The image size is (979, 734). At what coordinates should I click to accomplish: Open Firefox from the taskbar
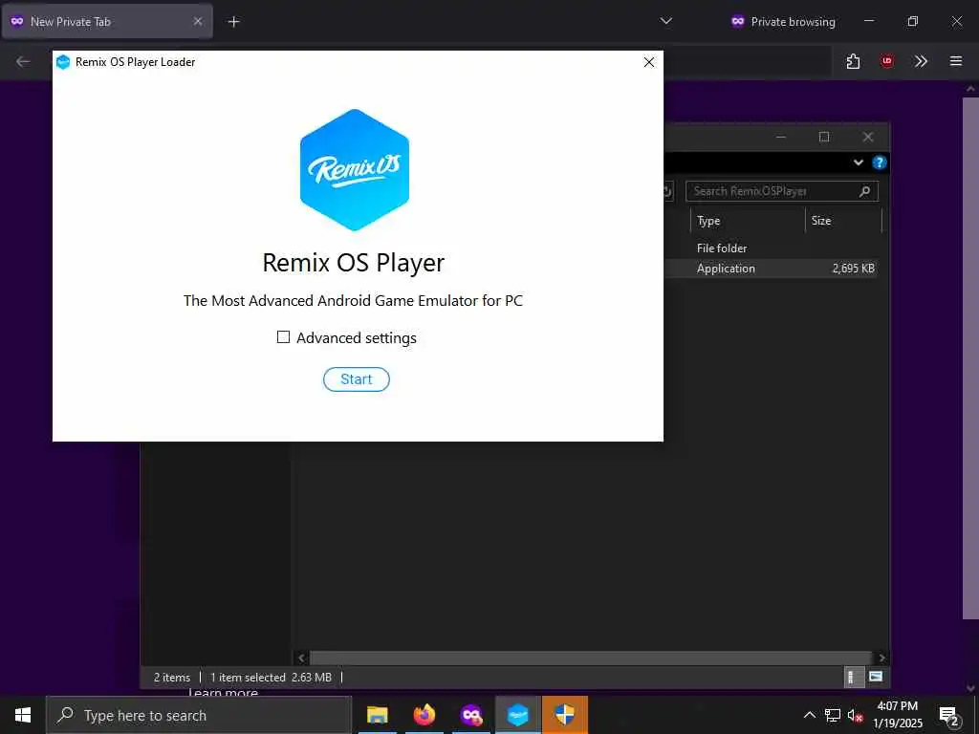tap(424, 715)
